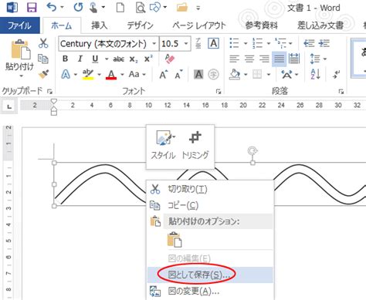Click the Cut scissors icon in ribbon
366x300 pixels.
pos(43,43)
